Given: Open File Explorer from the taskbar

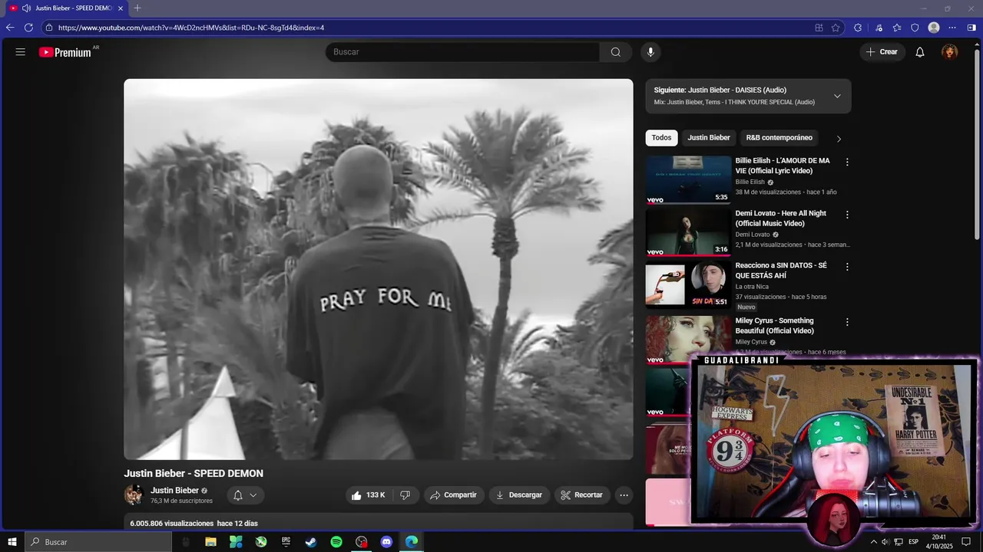Looking at the screenshot, I should (210, 542).
